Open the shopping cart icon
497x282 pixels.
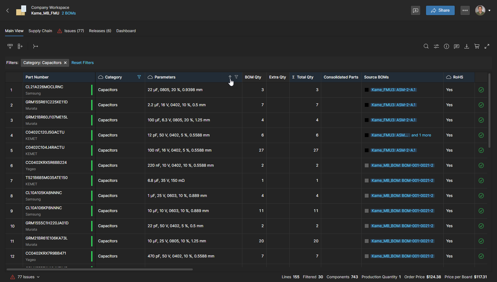(477, 46)
